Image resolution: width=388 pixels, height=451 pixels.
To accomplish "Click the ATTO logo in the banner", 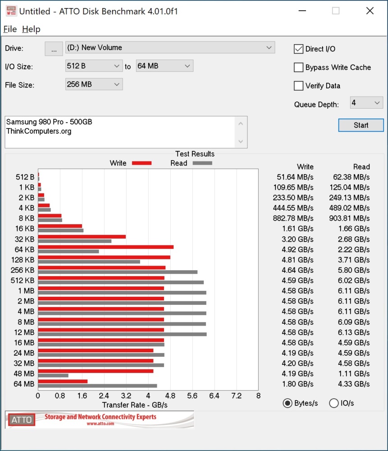I will [x=22, y=419].
